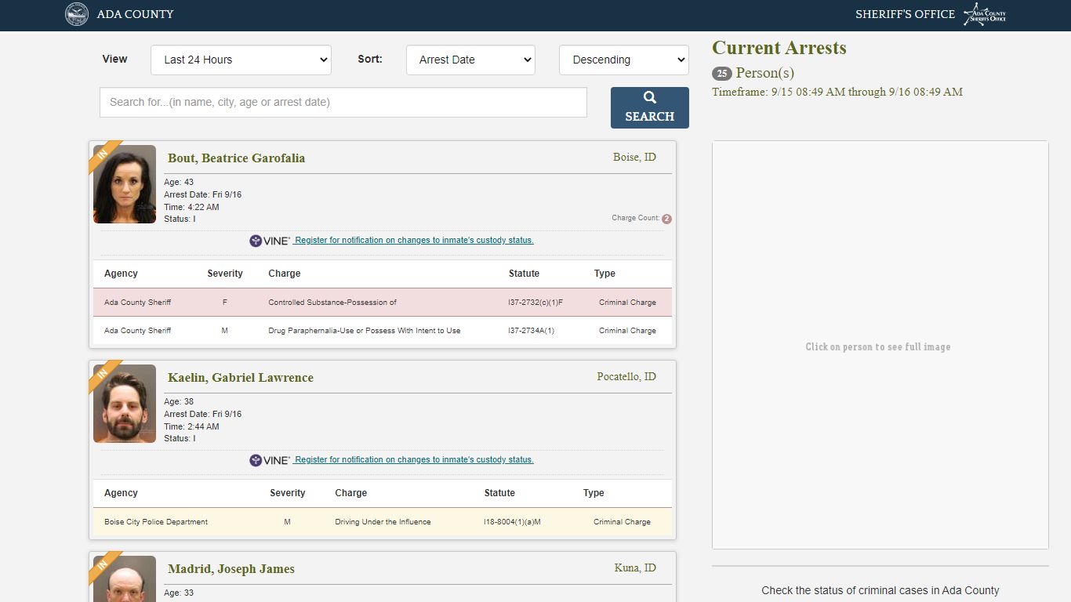
Task: Open Beatrice Bout's mugshot thumbnail
Action: [x=125, y=184]
